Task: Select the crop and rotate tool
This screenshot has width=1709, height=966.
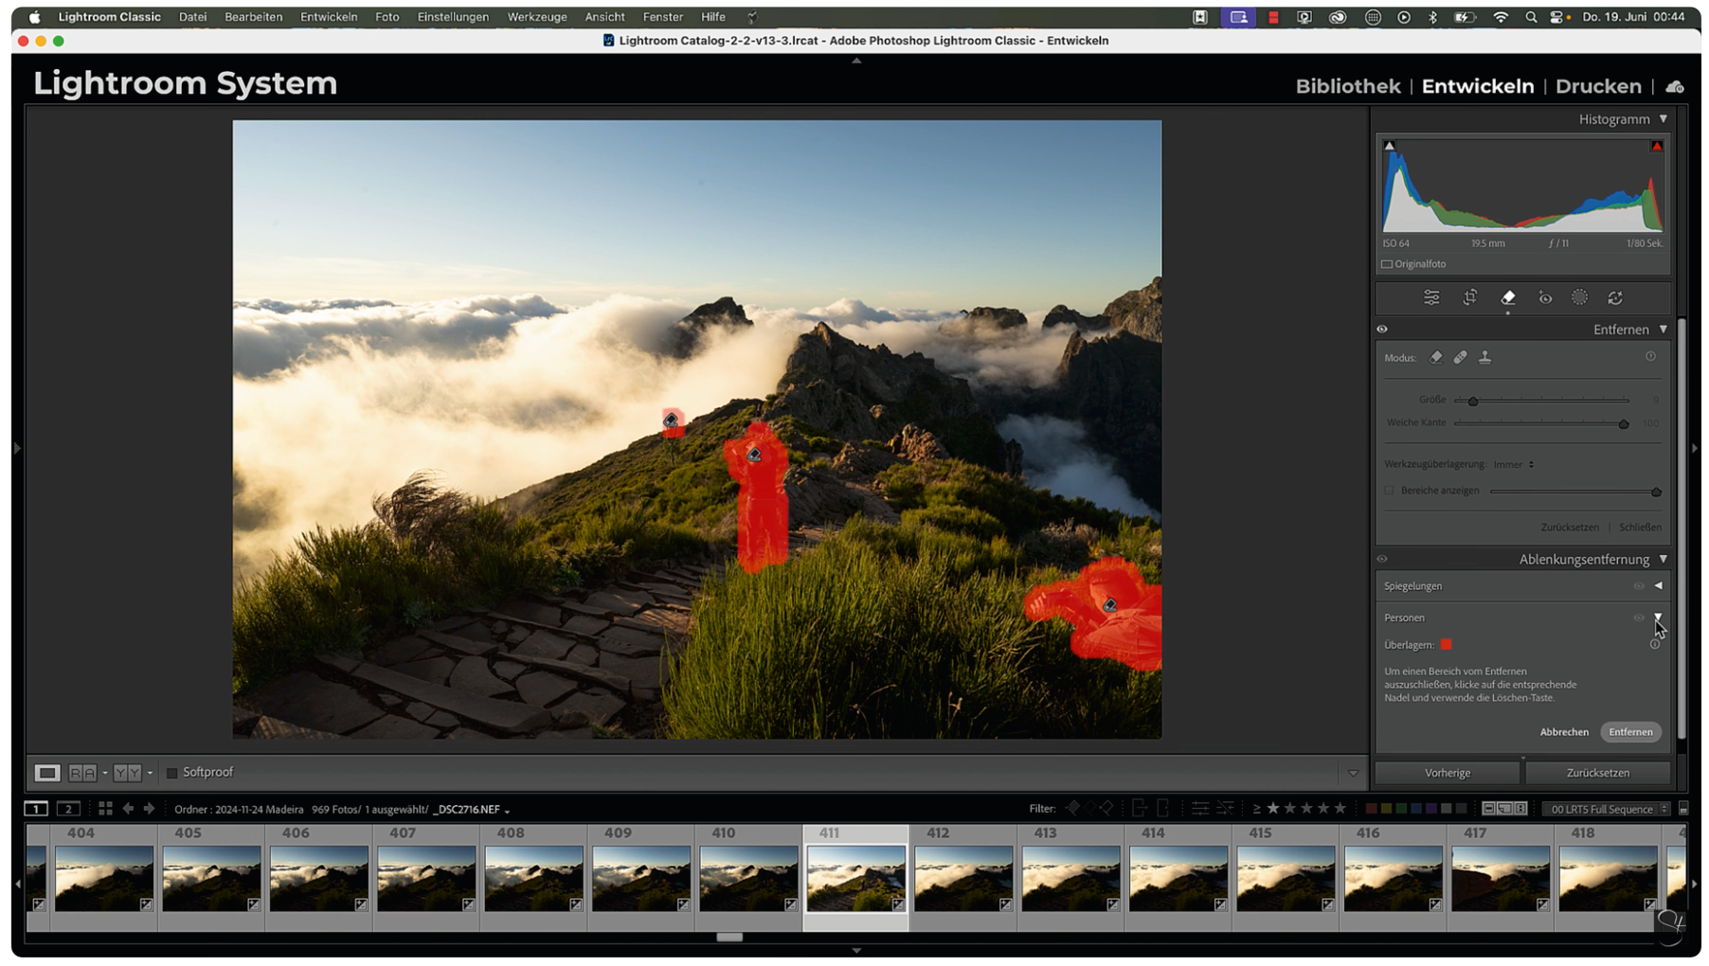Action: click(x=1469, y=298)
